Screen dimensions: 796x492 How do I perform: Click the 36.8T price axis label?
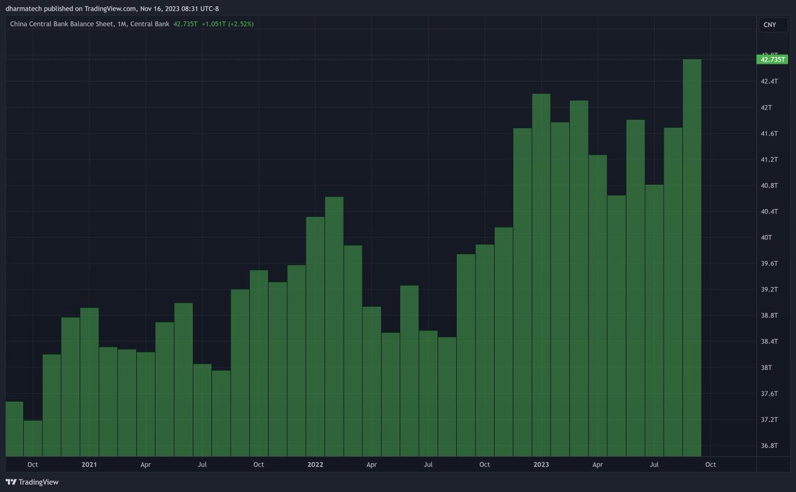click(x=769, y=446)
